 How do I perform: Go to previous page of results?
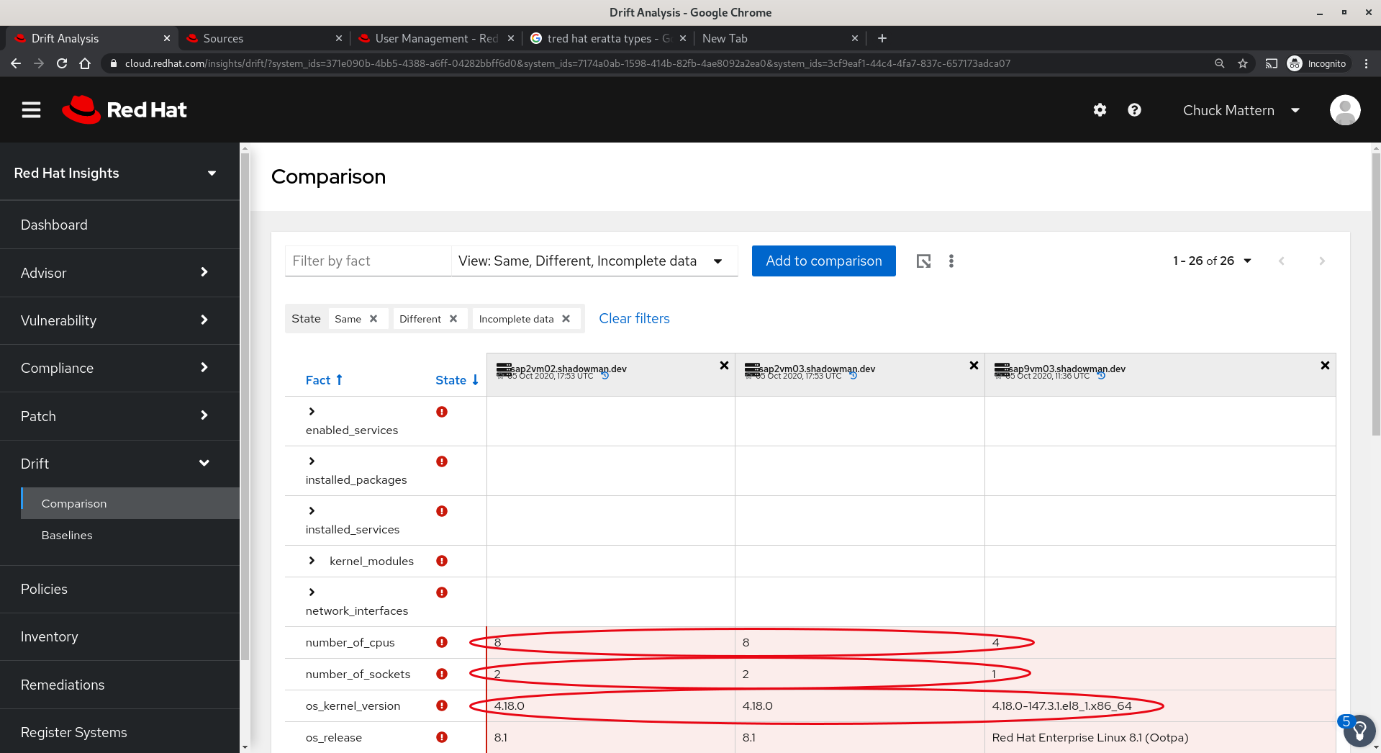[1282, 261]
